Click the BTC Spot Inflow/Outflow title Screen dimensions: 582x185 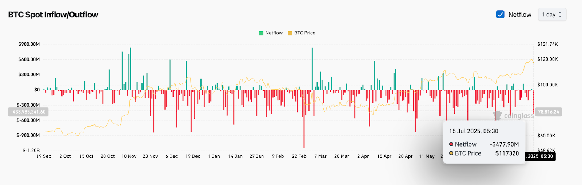point(53,15)
